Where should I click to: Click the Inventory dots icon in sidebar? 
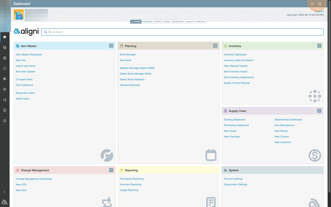pyautogui.click(x=5, y=68)
